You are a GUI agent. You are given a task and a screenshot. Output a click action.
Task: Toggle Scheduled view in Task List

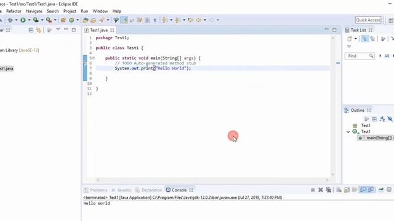[x=372, y=39]
